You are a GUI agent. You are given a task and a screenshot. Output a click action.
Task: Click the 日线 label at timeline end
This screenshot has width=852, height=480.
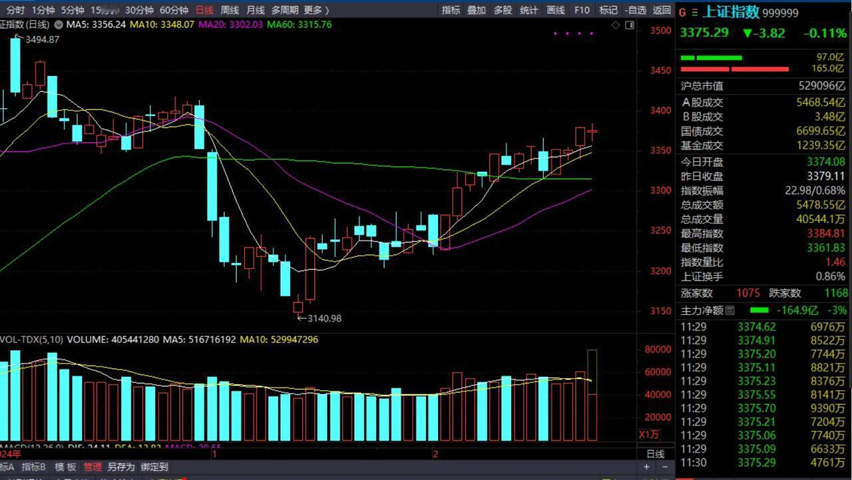click(656, 454)
